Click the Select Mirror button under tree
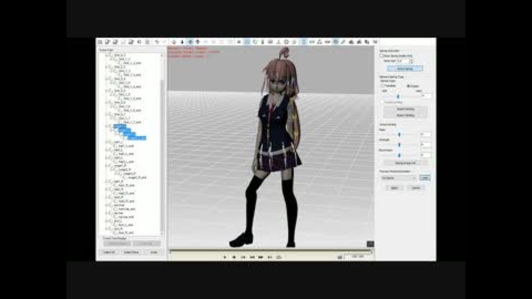532x299 pixels. point(131,252)
